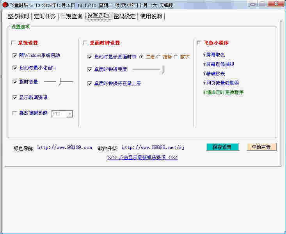Click 点击显示最新娱乐资讯 link
Viewport: 286px width, 234px height.
tap(142, 158)
